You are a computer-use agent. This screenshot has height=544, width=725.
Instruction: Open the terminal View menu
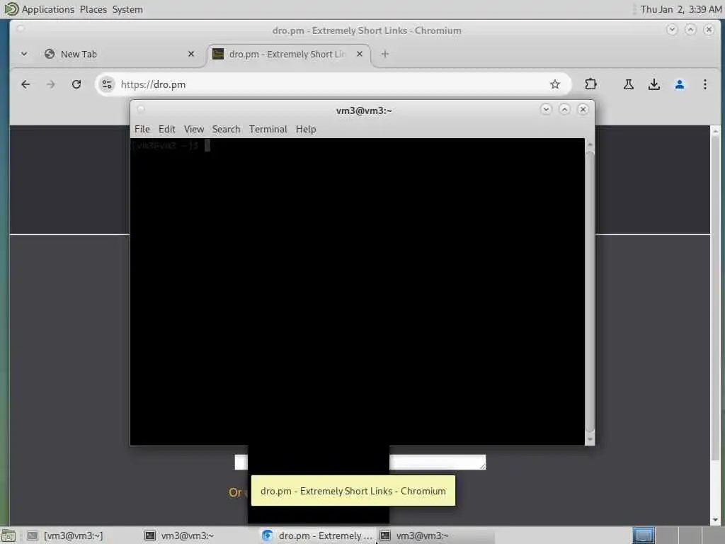tap(194, 129)
